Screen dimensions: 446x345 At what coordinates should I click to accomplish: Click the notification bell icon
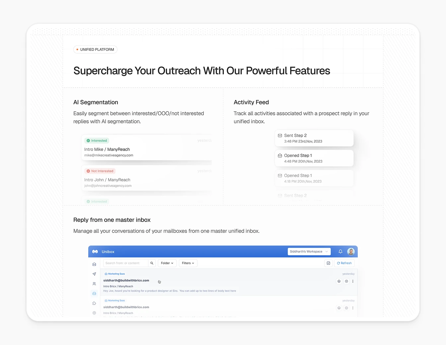point(340,252)
